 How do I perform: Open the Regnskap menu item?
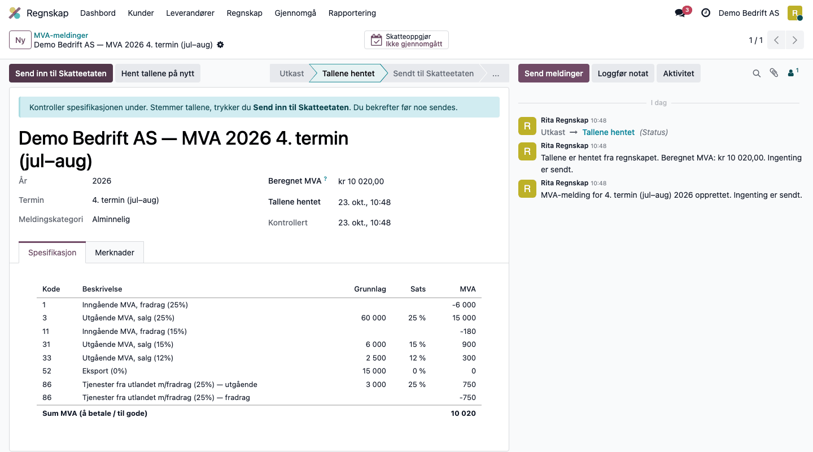coord(244,13)
